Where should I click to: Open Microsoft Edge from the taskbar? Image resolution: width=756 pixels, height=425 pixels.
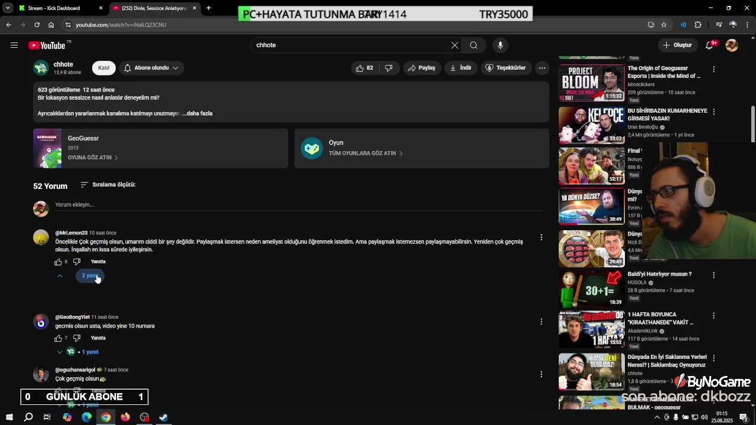(x=86, y=417)
